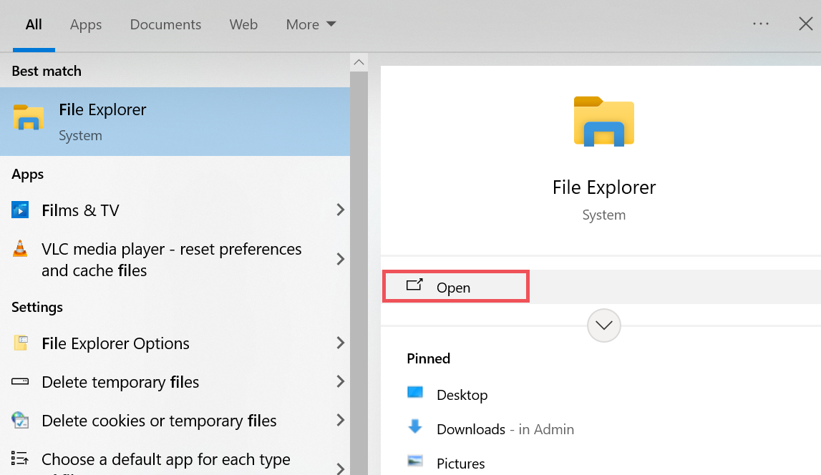Click the Choose a default app list icon
The height and width of the screenshot is (475, 821).
(x=20, y=459)
